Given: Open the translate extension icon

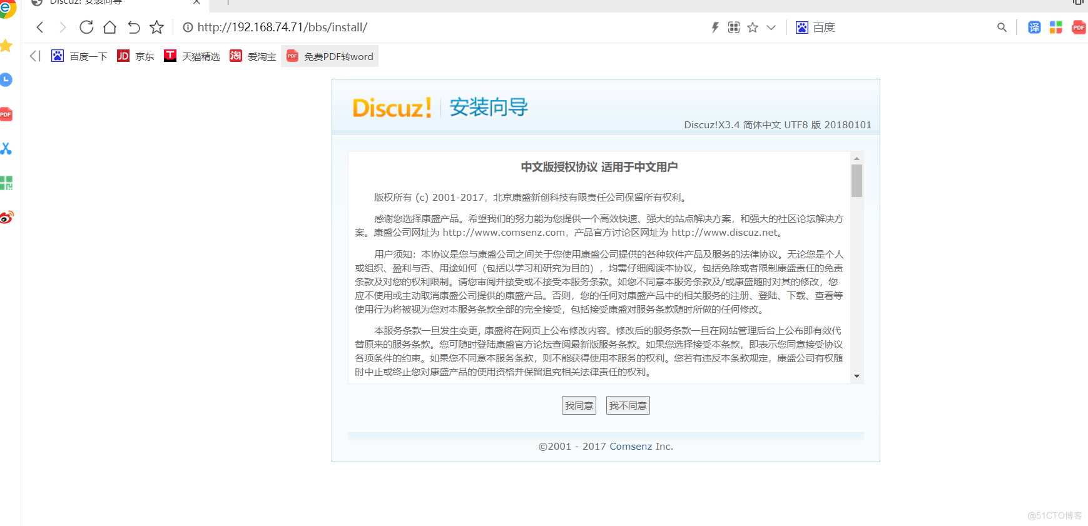Looking at the screenshot, I should 1034,27.
